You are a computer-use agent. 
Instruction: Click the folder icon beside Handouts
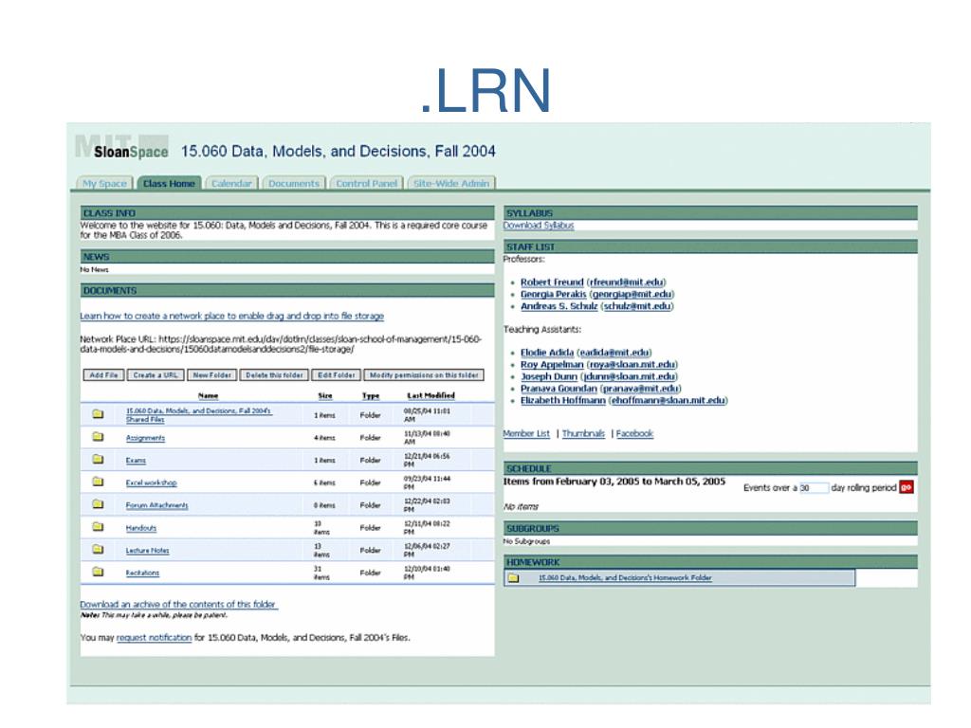(x=98, y=526)
